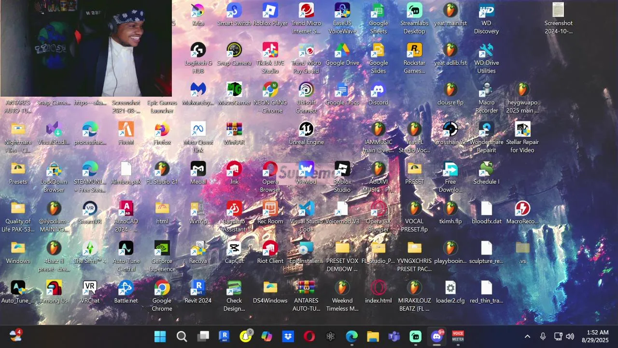Show hidden system tray icons chevron
Viewport: 618px width, 348px height.
(x=527, y=336)
